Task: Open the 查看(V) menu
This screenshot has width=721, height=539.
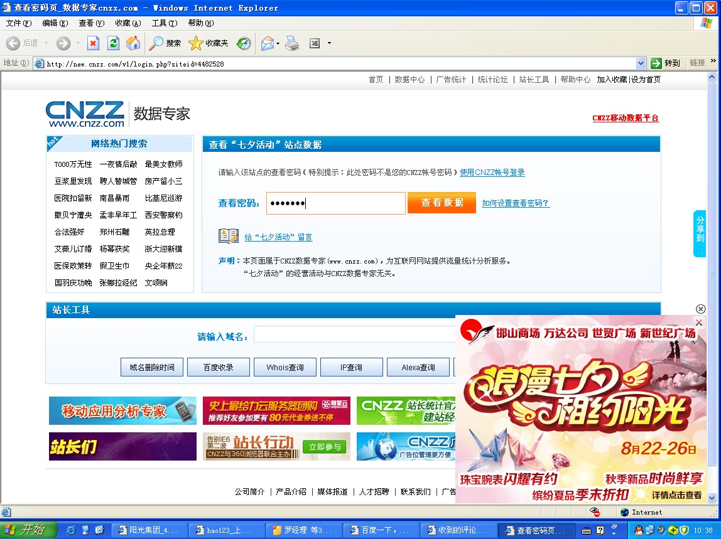Action: 92,23
